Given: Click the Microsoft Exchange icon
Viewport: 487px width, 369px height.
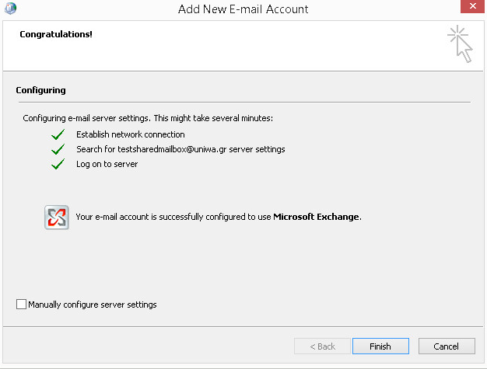Looking at the screenshot, I should (x=57, y=217).
